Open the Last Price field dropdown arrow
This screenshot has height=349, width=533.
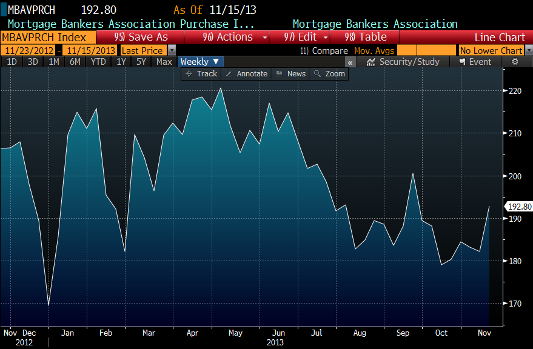[x=172, y=51]
